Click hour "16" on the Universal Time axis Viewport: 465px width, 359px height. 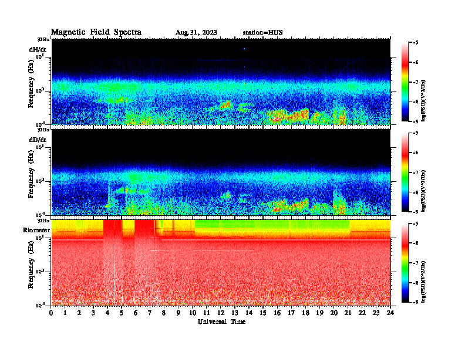(277, 313)
